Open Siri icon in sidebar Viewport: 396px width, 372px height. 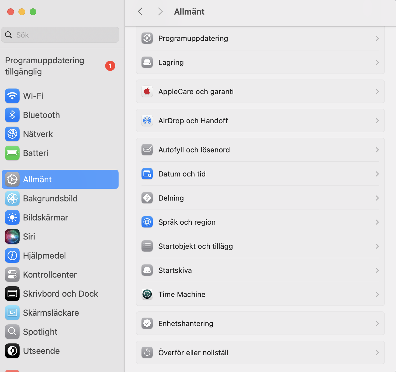tap(12, 236)
